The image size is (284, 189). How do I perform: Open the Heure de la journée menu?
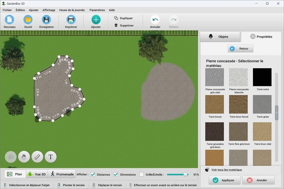72,10
